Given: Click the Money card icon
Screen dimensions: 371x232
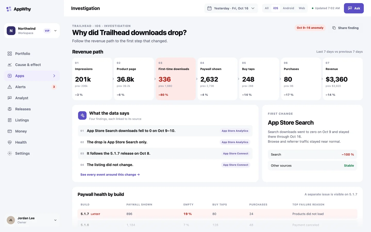Looking at the screenshot, I should 10,131.
